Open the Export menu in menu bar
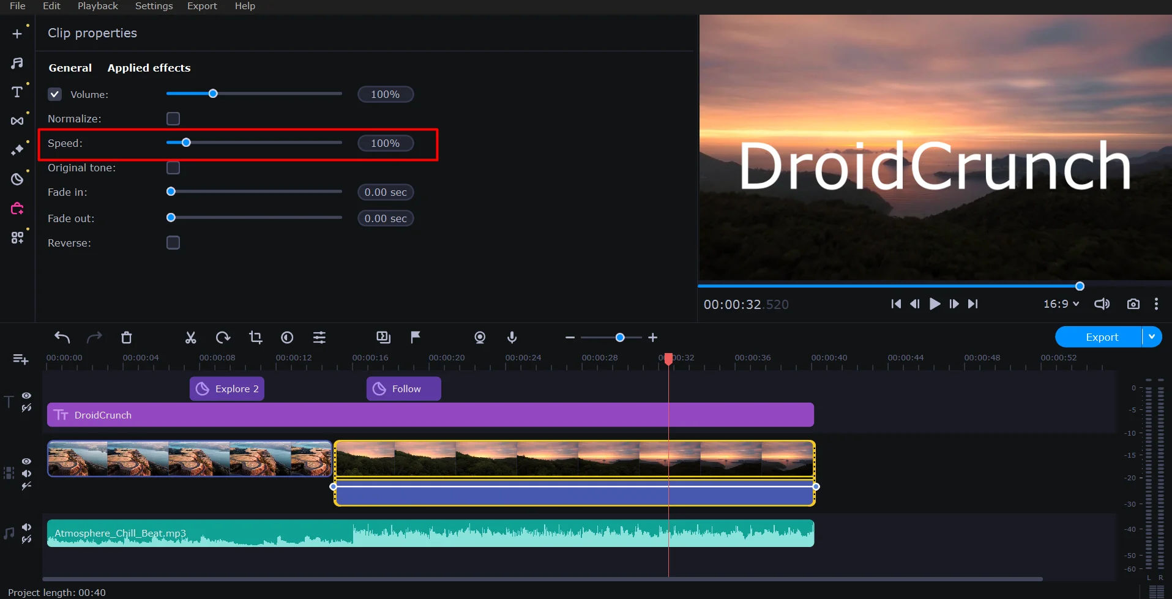1172x599 pixels. coord(202,6)
